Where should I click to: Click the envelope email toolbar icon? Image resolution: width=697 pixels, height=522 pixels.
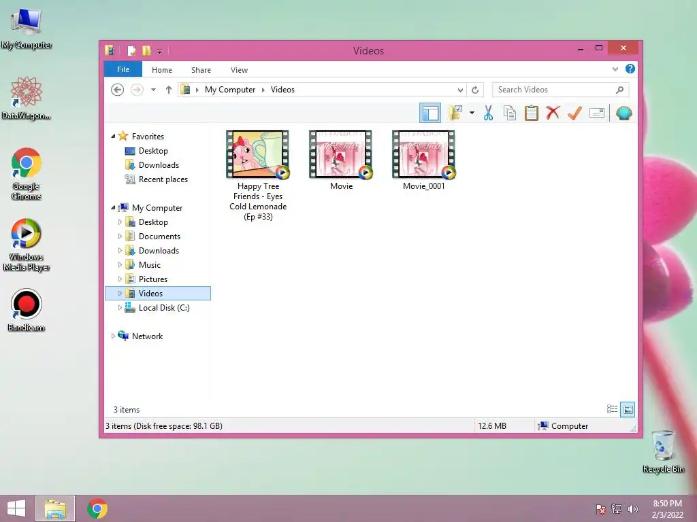596,113
